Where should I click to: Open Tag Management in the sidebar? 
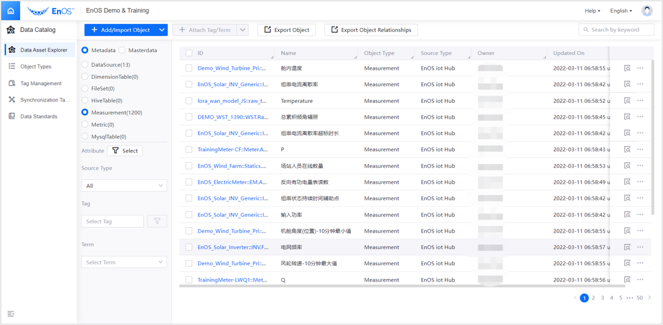[x=40, y=83]
